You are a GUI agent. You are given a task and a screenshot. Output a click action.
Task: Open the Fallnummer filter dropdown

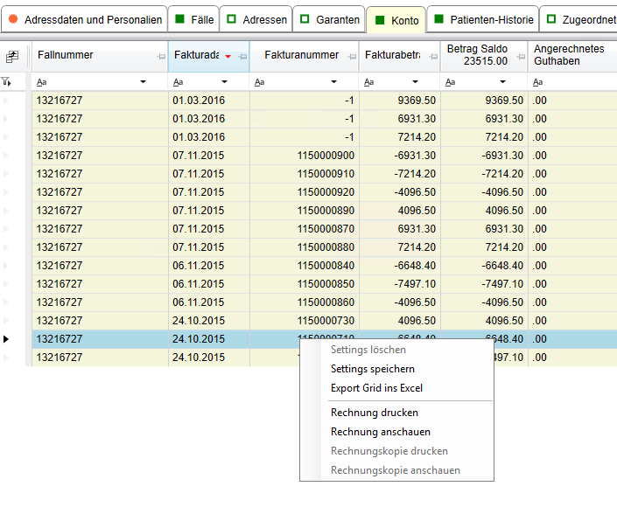point(144,82)
